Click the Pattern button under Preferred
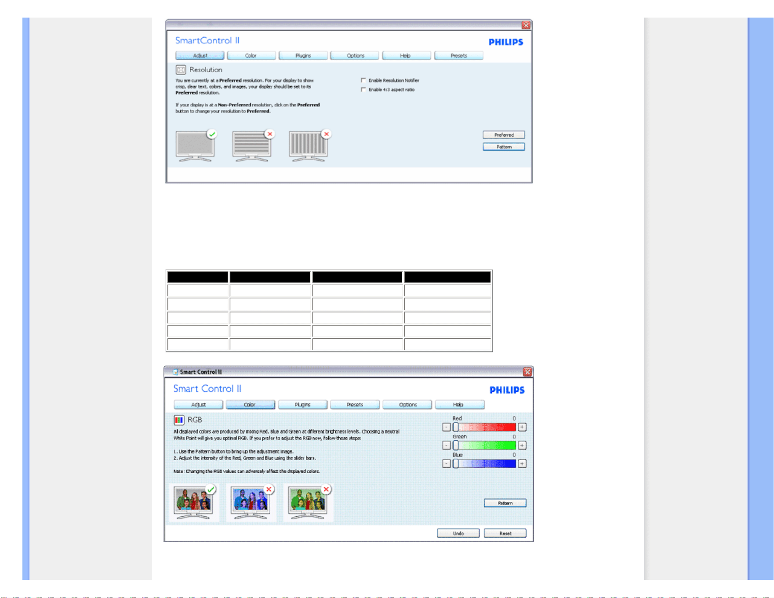The height and width of the screenshot is (598, 774). click(504, 147)
